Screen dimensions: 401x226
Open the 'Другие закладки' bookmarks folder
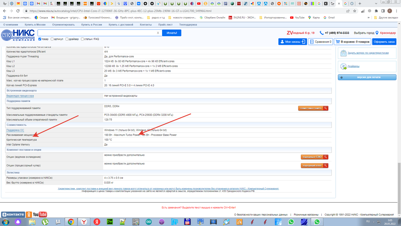click(x=386, y=17)
